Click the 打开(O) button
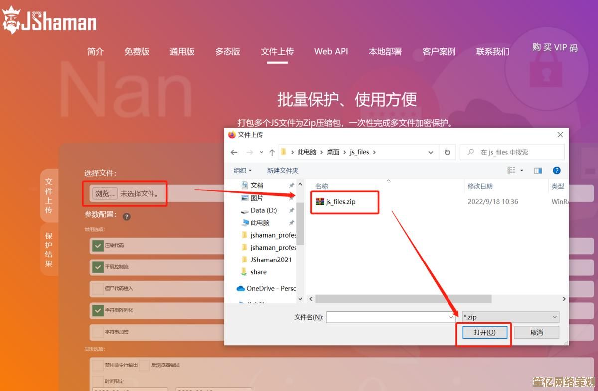 tap(484, 332)
